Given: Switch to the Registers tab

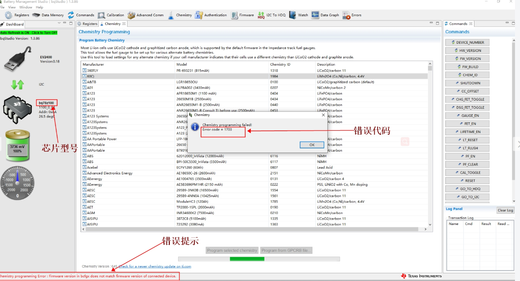Looking at the screenshot, I should coord(91,23).
